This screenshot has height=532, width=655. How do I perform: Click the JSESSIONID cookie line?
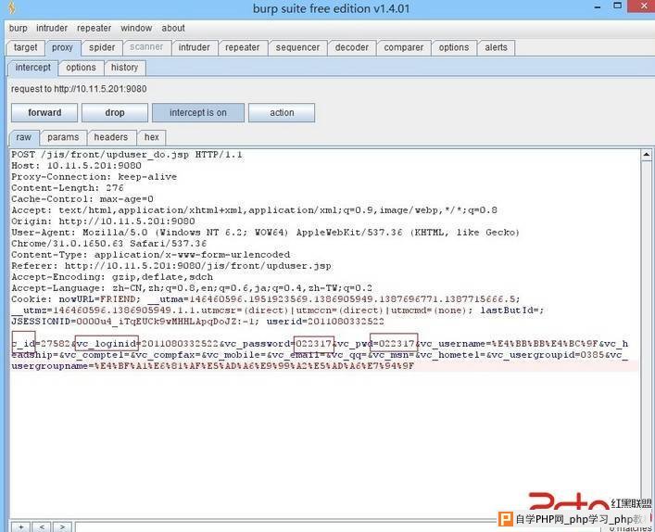197,322
